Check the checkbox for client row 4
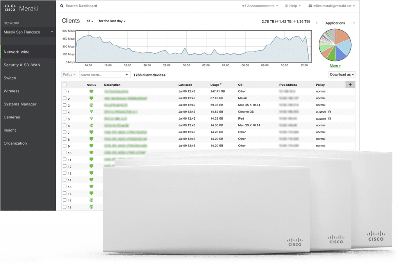Viewport: 400px width, 263px height. coord(64,112)
